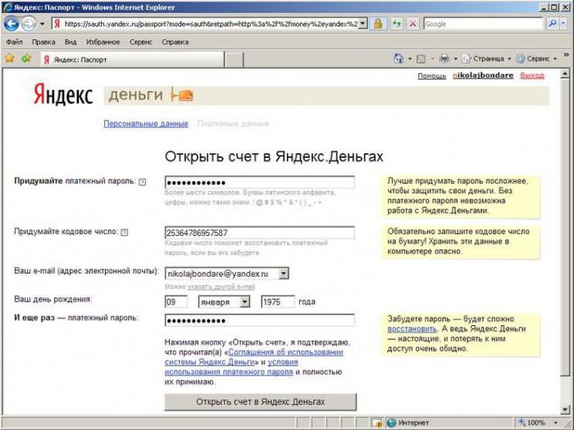Open the e-mail address dropdown

(x=284, y=274)
